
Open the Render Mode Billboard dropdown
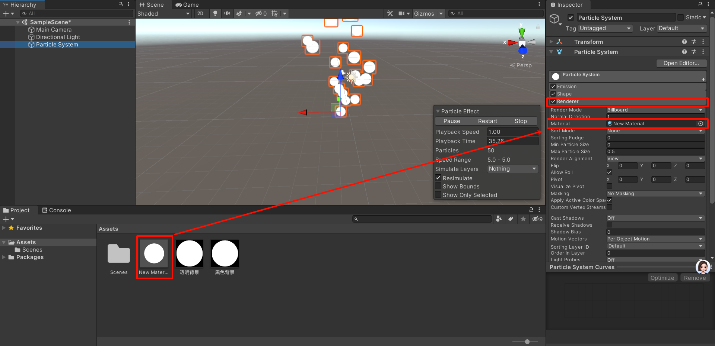click(655, 110)
